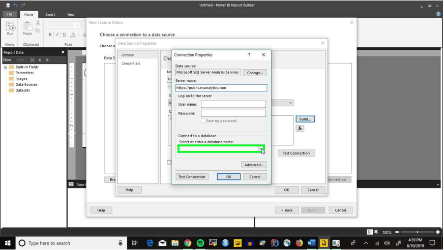Screen dimensions: 444x250
Task: Click the design view icon in status bar
Action: click(x=370, y=232)
